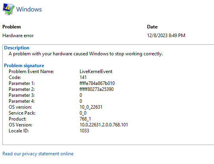Select the Code value 141
Viewport: 214px width, 164px height.
coord(83,77)
